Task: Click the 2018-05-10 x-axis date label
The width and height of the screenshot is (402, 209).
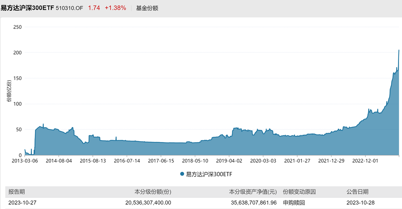Action: [x=195, y=161]
